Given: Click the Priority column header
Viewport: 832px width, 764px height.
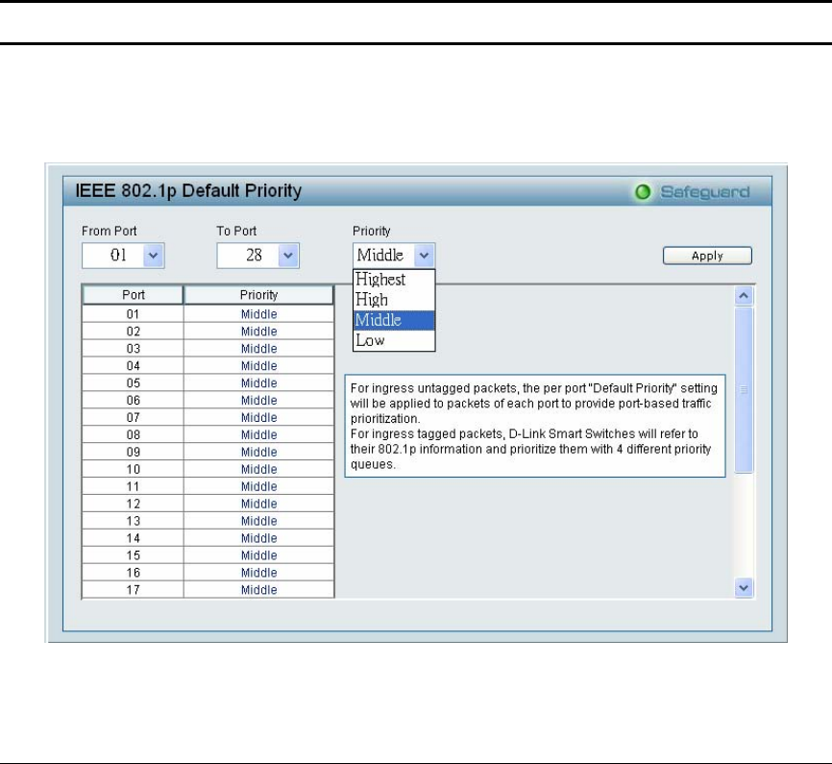Looking at the screenshot, I should click(x=259, y=295).
